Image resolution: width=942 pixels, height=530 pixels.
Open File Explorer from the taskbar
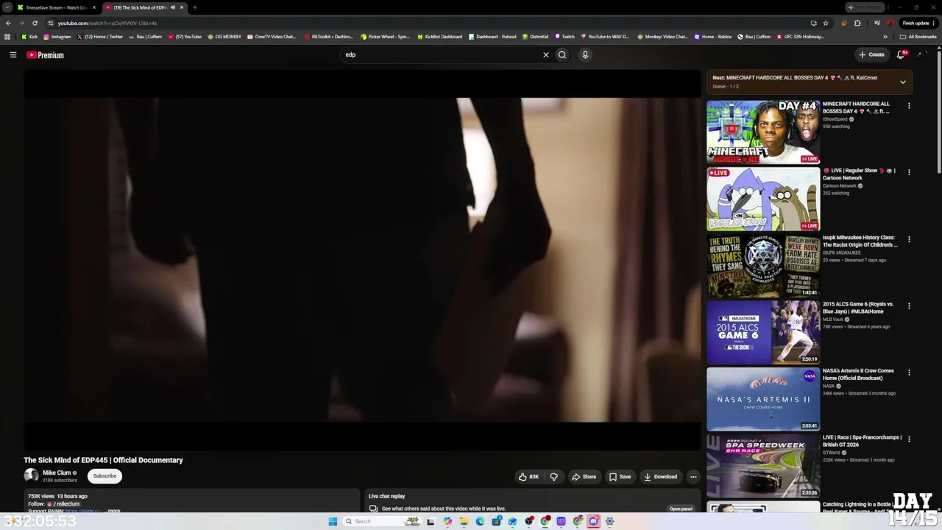(464, 521)
